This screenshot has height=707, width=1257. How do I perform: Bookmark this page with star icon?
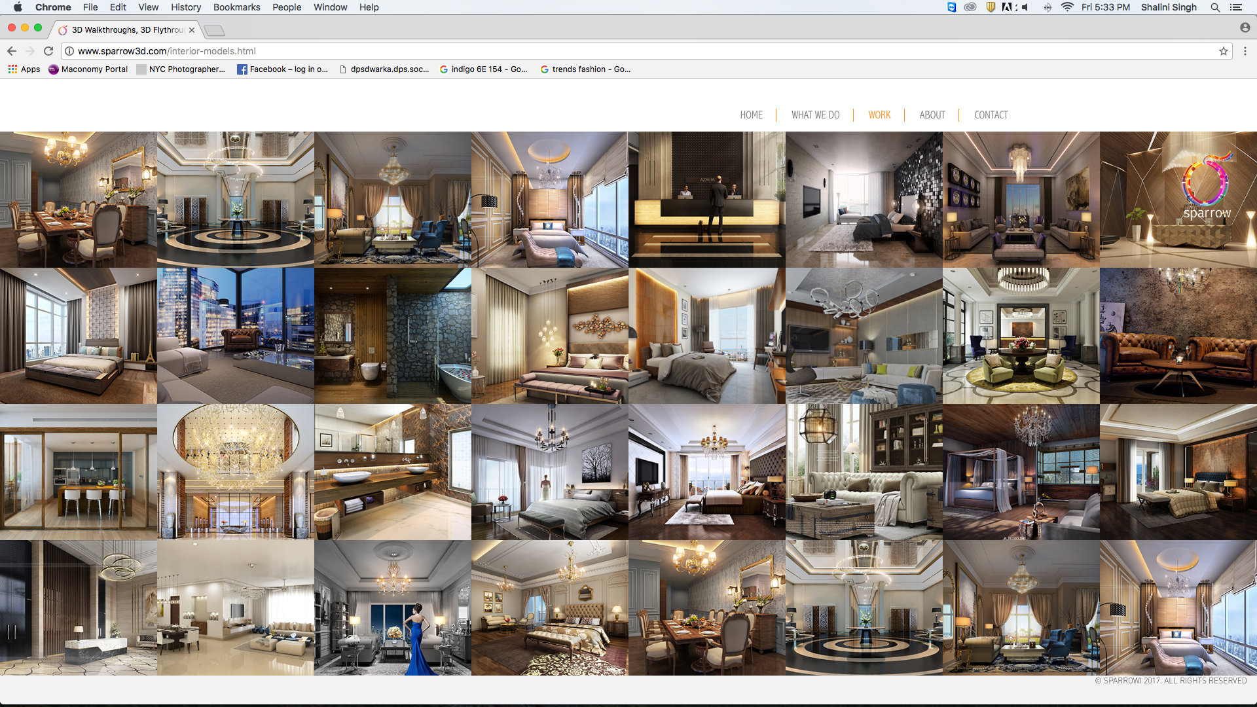1223,51
